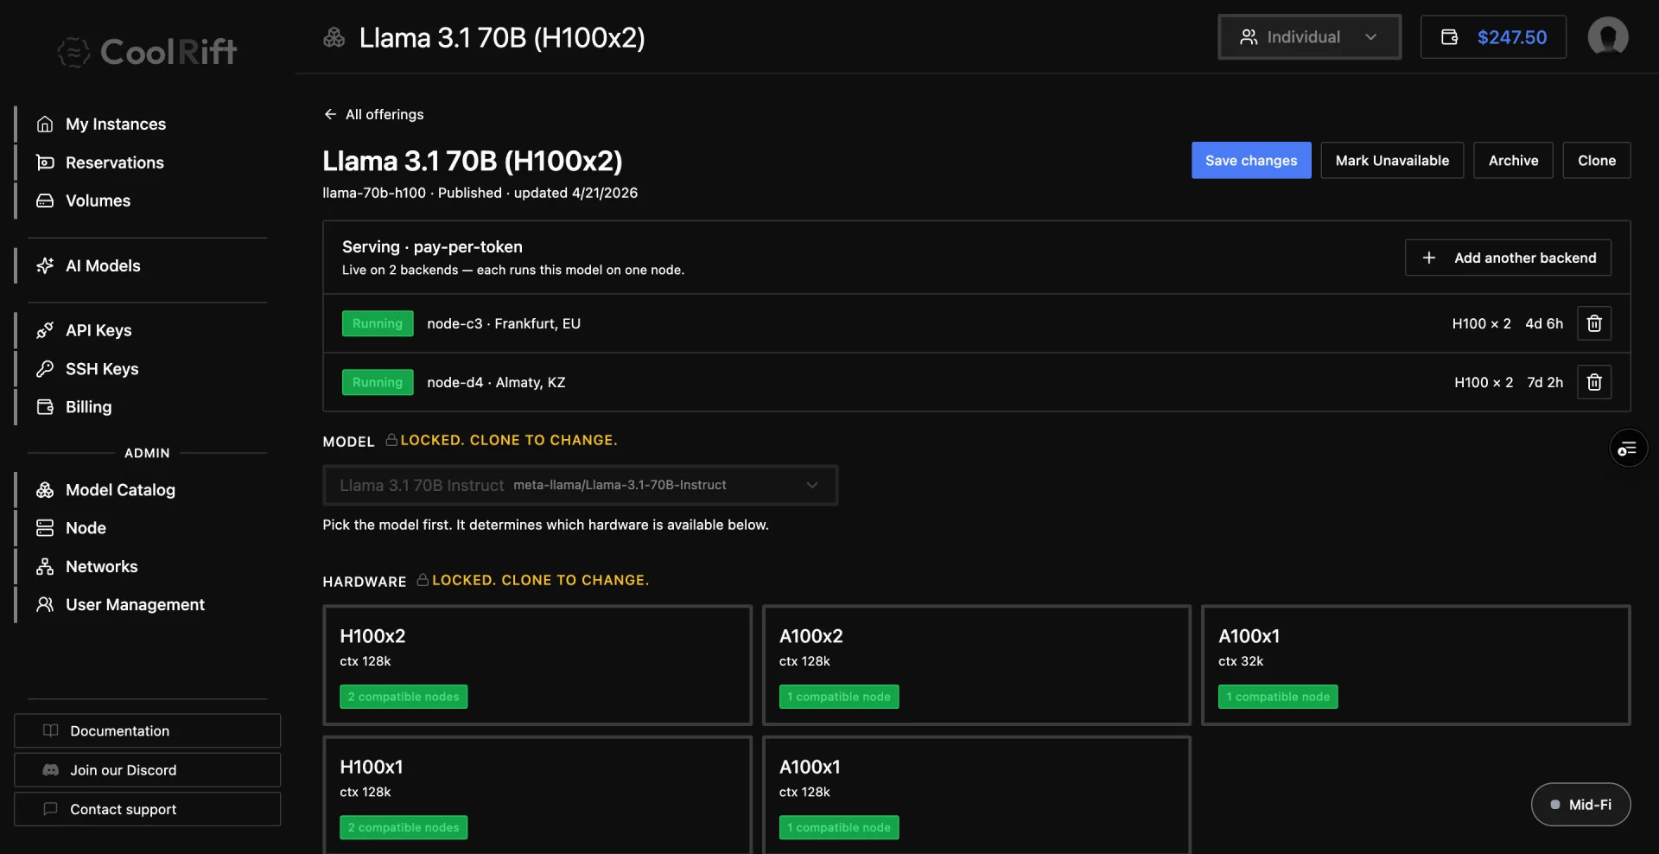Click the wallet icon beside balance
The height and width of the screenshot is (854, 1659).
pyautogui.click(x=1450, y=37)
